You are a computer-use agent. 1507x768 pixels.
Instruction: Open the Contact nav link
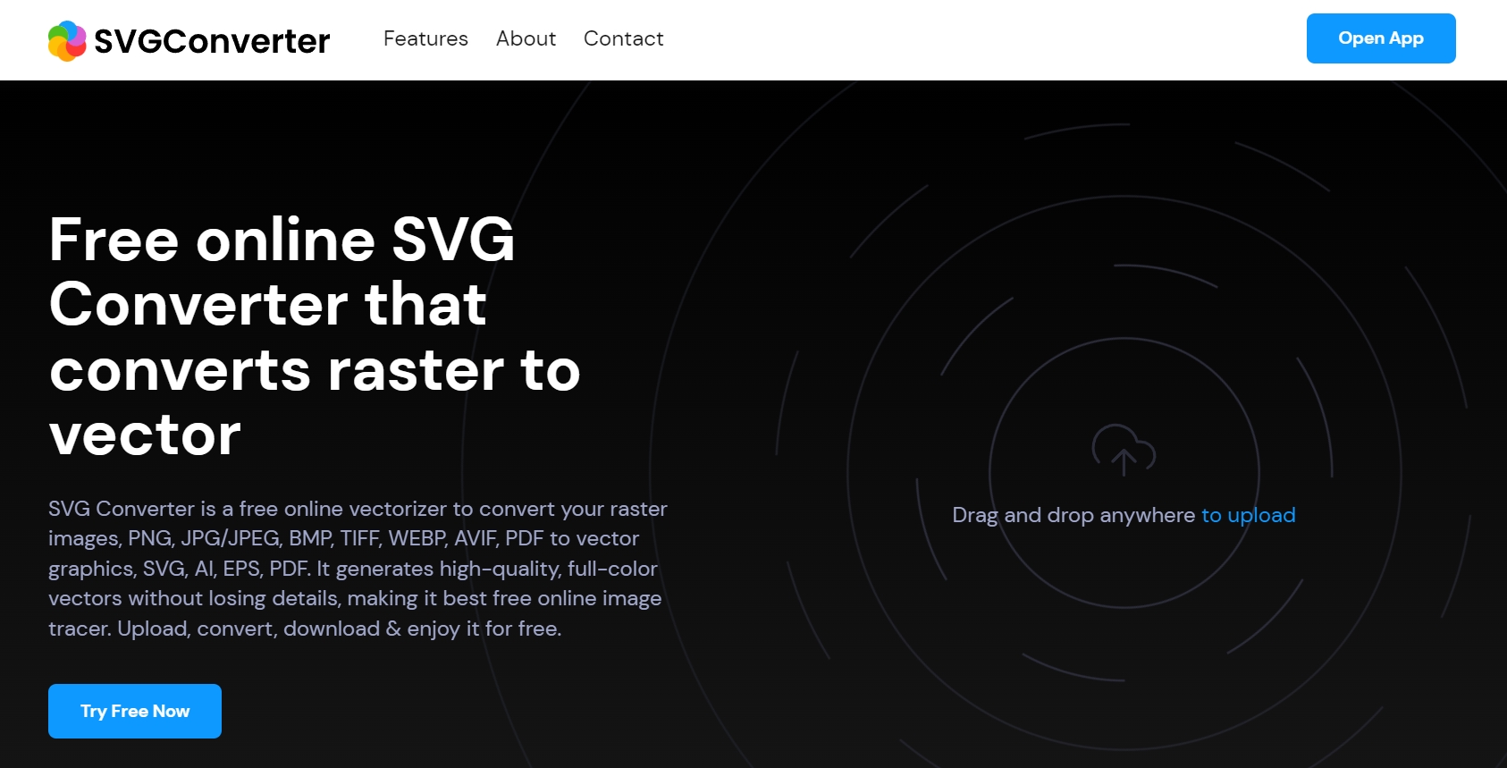(623, 38)
